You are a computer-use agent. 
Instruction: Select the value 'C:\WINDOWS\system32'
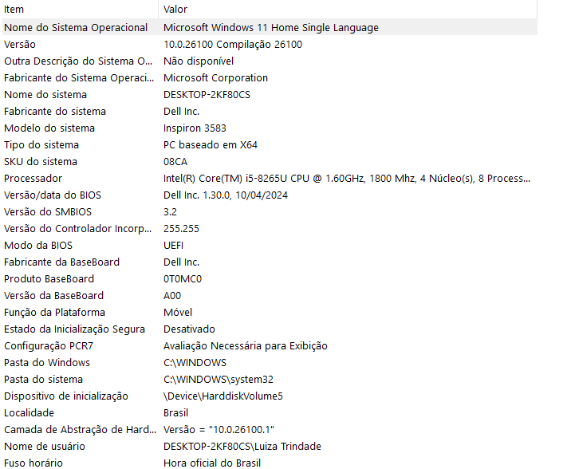coord(219,380)
